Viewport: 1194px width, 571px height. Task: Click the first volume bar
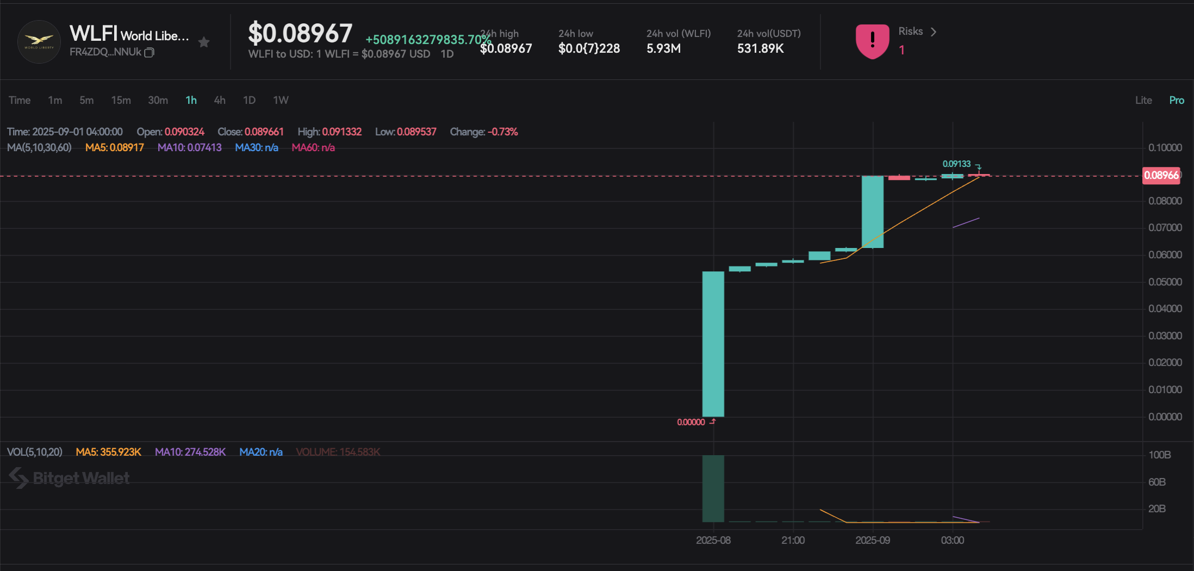[x=713, y=488]
